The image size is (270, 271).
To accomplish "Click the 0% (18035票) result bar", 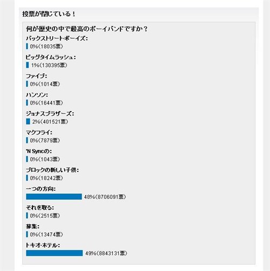I will [27, 46].
